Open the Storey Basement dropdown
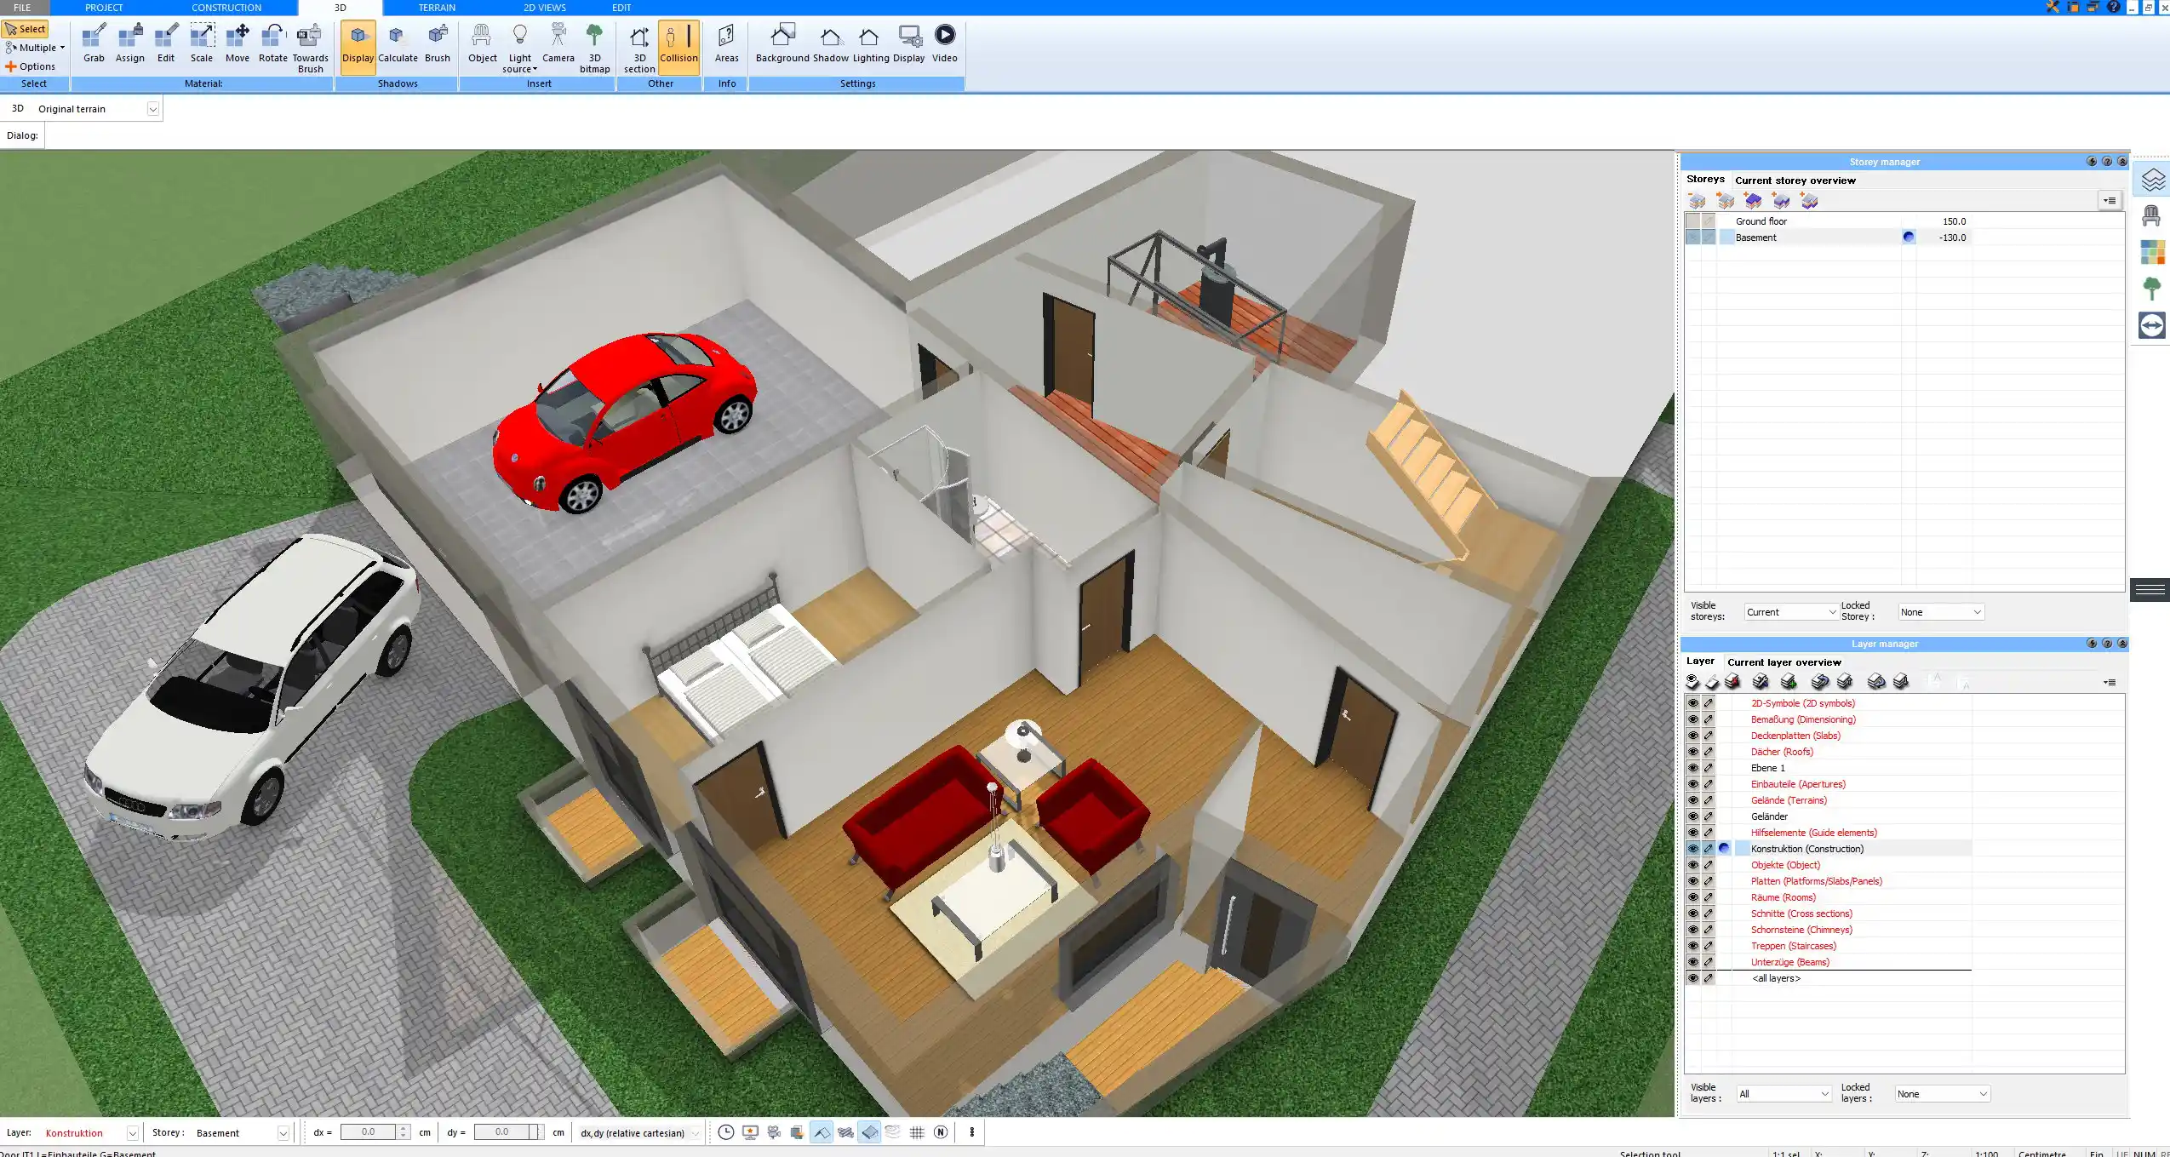 point(283,1133)
